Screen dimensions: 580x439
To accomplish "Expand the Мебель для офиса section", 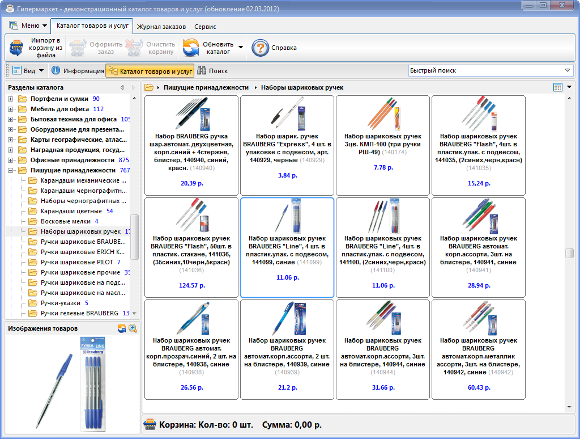I will coord(11,109).
